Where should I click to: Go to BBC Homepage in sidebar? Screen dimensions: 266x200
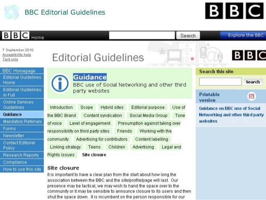(22, 71)
